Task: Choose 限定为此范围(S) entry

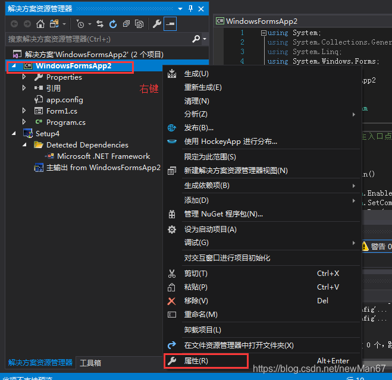Action: [x=262, y=157]
